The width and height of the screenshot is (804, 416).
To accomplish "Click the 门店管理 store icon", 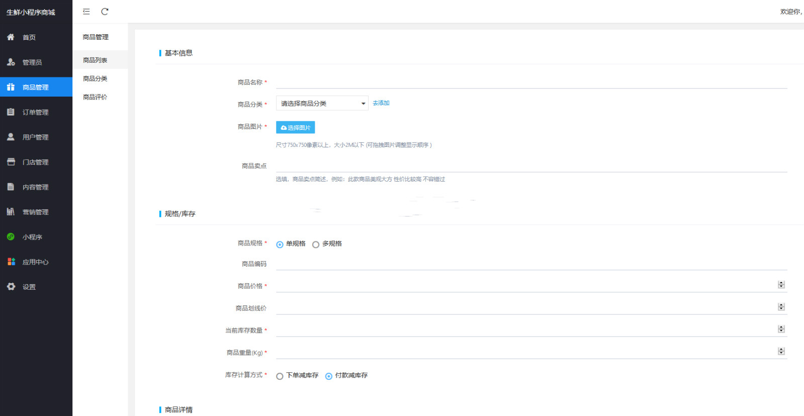I will click(x=11, y=162).
